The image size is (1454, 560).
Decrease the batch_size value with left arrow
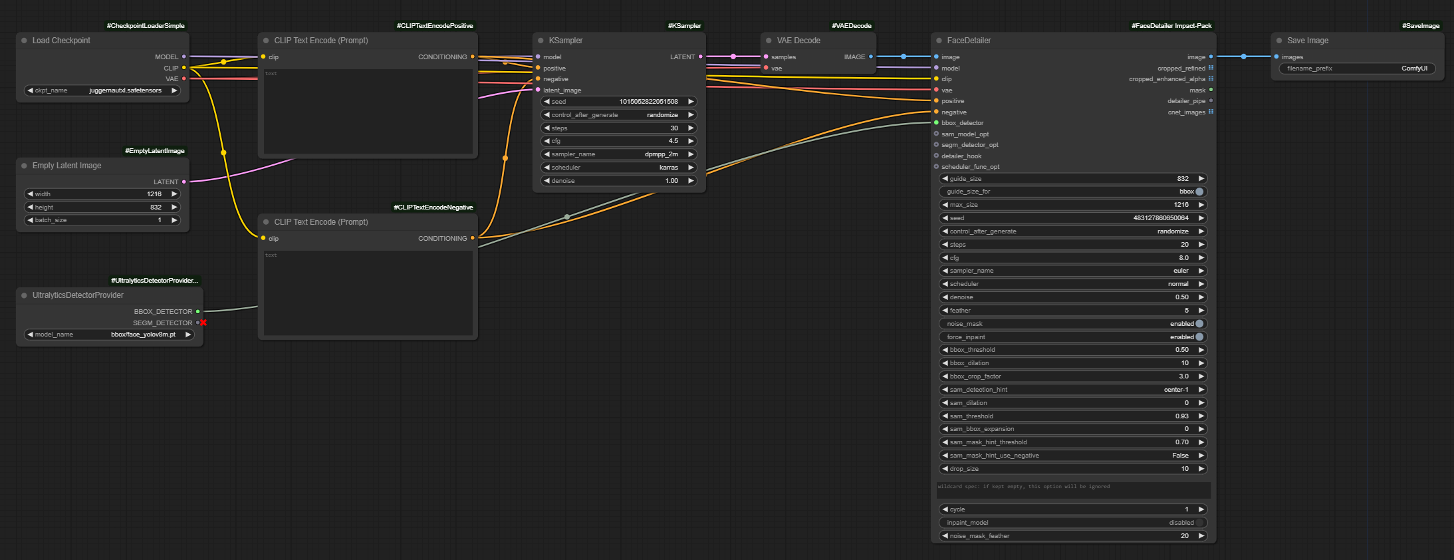click(x=30, y=220)
